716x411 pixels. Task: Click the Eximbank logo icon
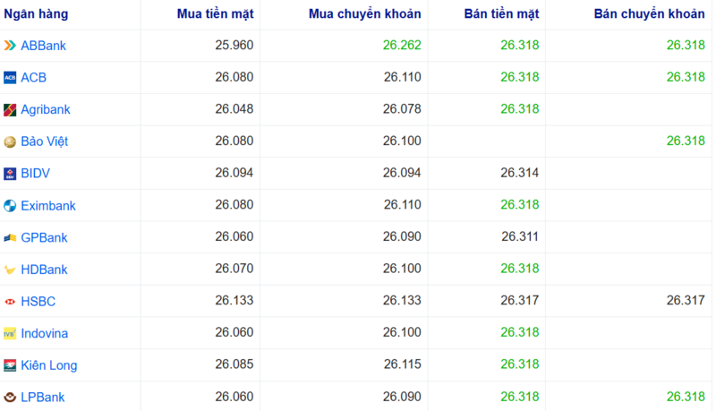click(x=10, y=206)
